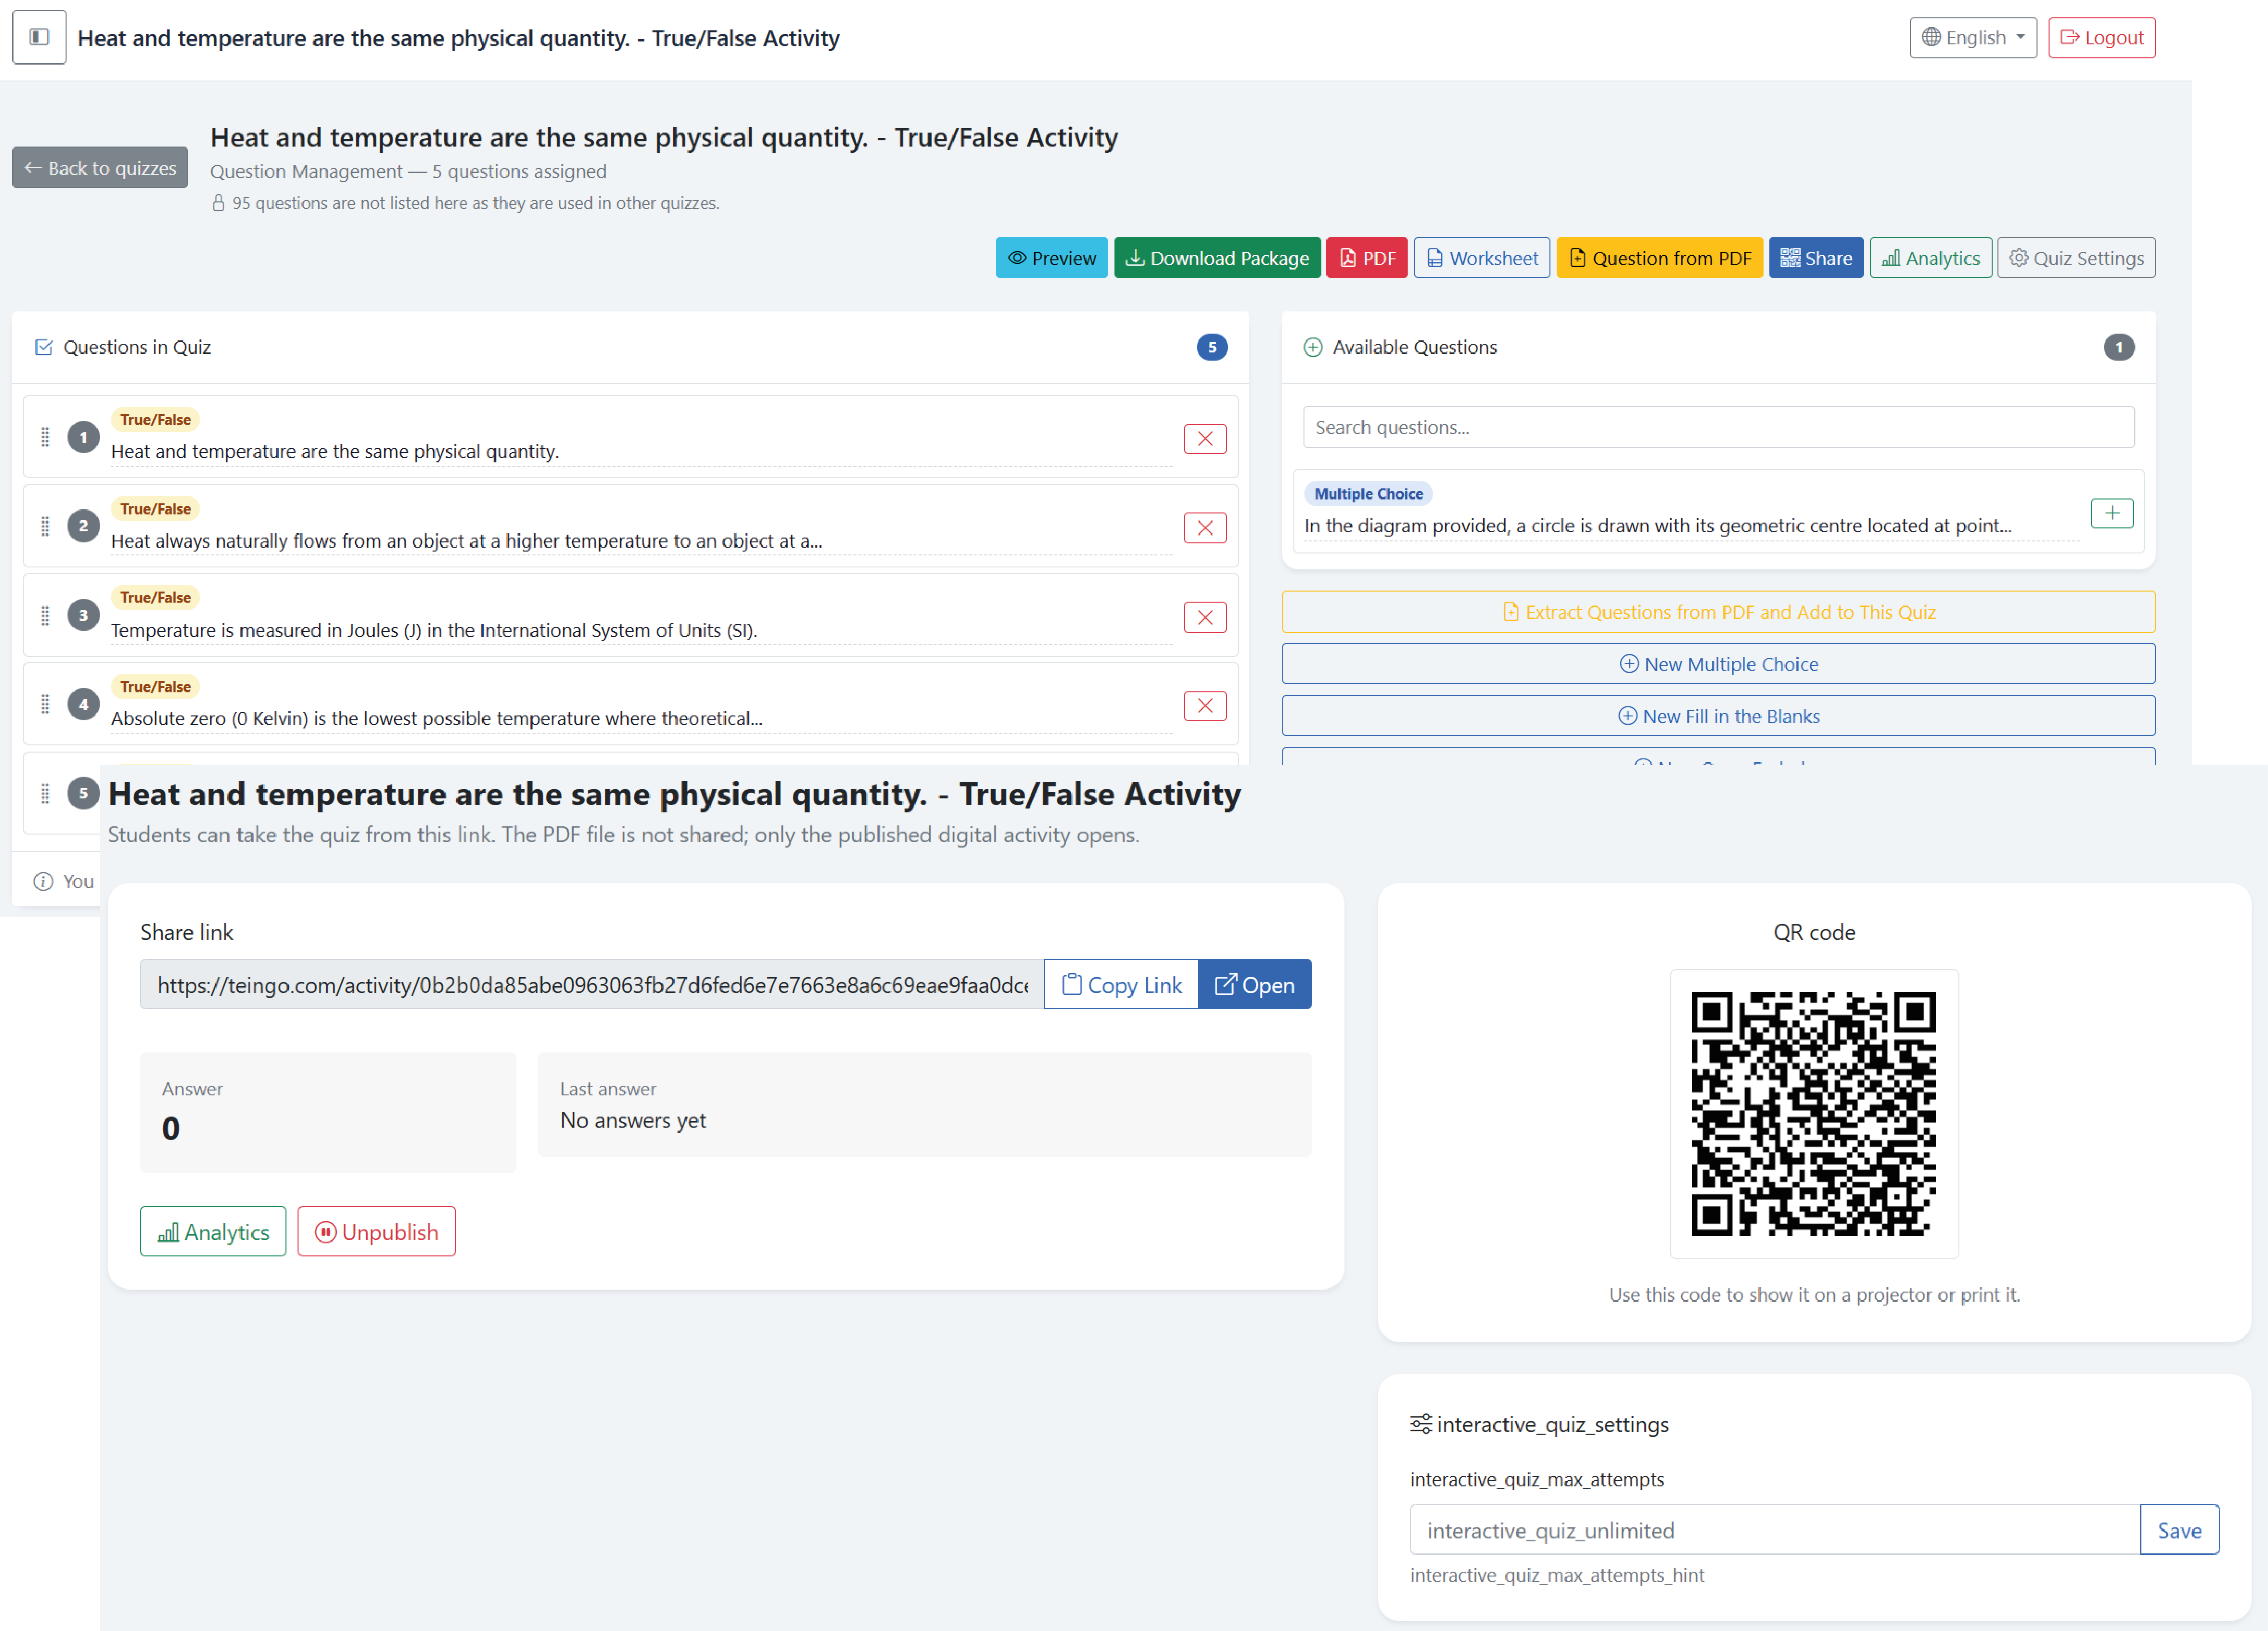Open the shared activity link
Viewport: 2268px width, 1631px height.
click(1254, 985)
